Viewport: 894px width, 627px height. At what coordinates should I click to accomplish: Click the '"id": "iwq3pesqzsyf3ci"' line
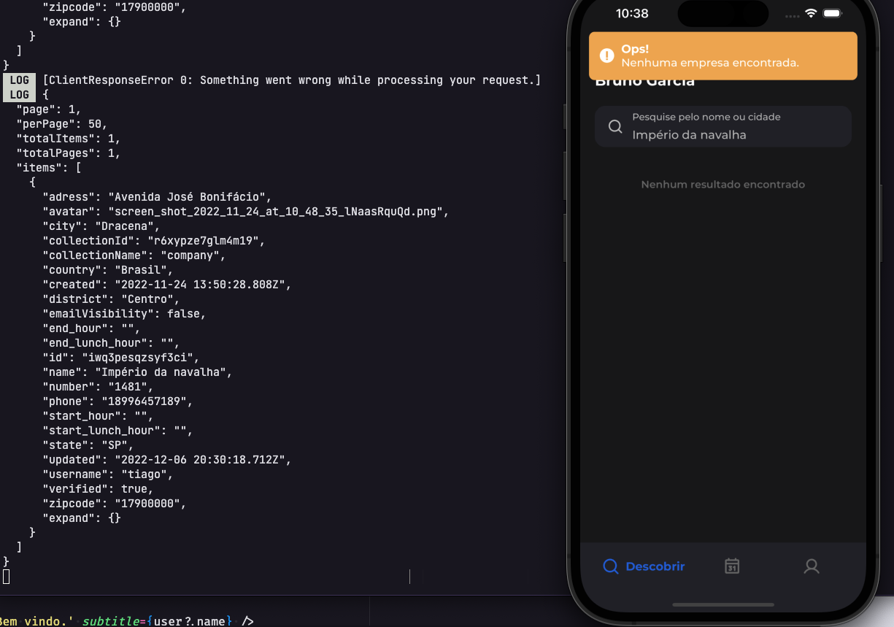point(120,358)
